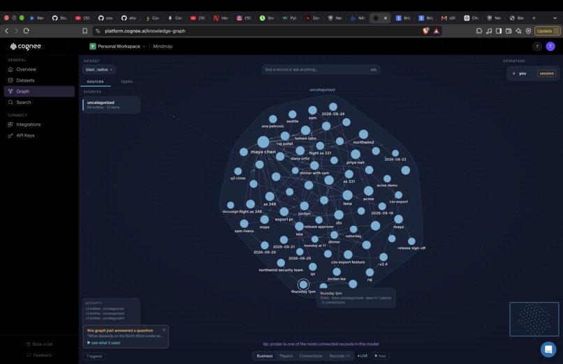Click the graph minimap thumbnail
This screenshot has width=563, height=364.
point(534,319)
